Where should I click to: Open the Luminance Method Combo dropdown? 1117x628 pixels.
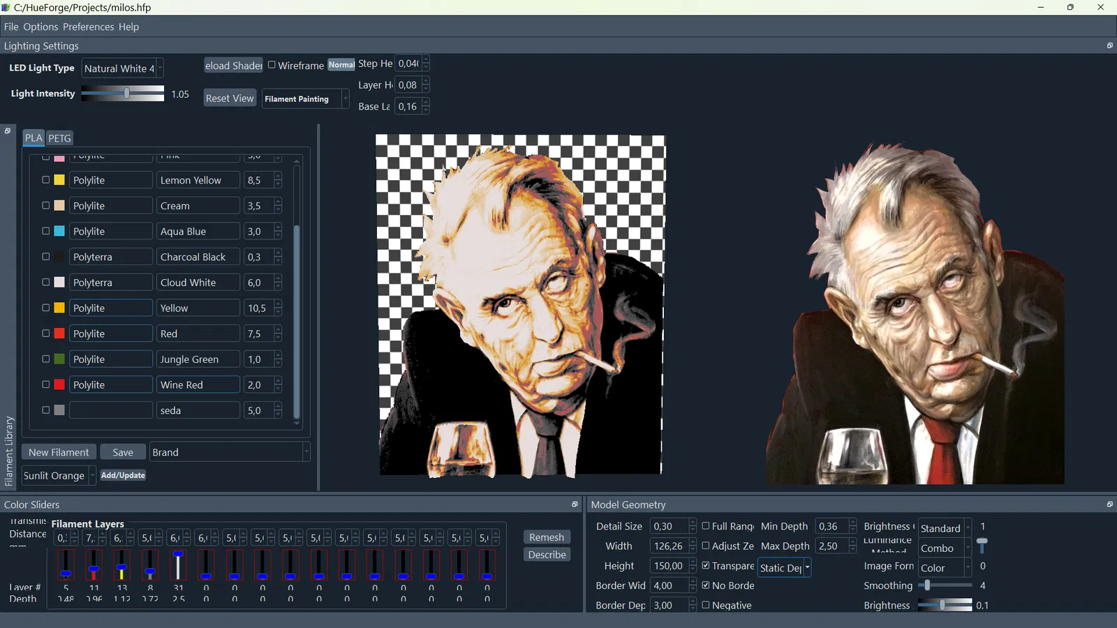(x=945, y=548)
